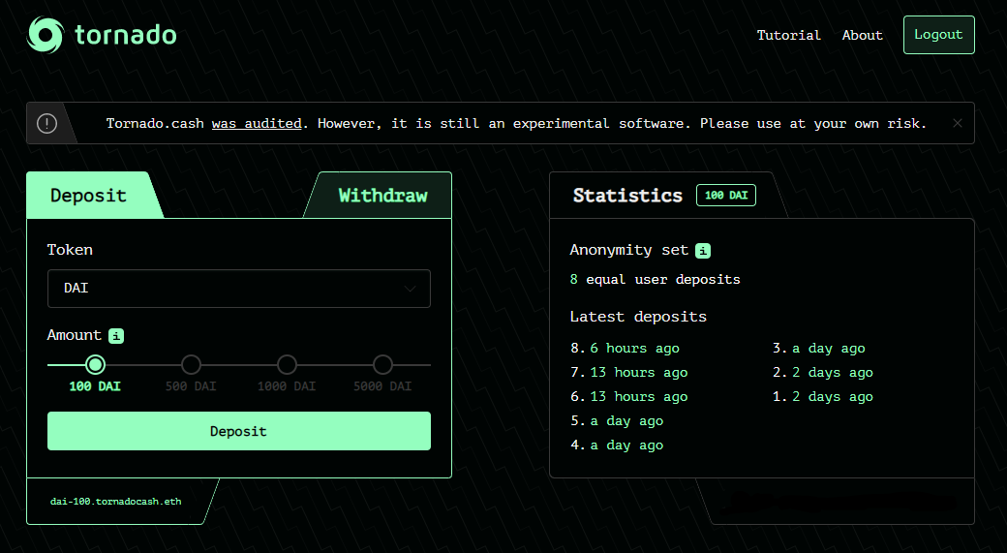Select the 5000 DAI amount option
The image size is (1007, 553).
pyautogui.click(x=382, y=365)
